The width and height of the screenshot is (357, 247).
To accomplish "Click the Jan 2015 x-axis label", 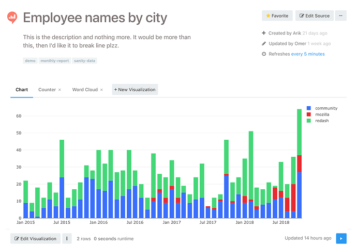I will [x=25, y=222].
